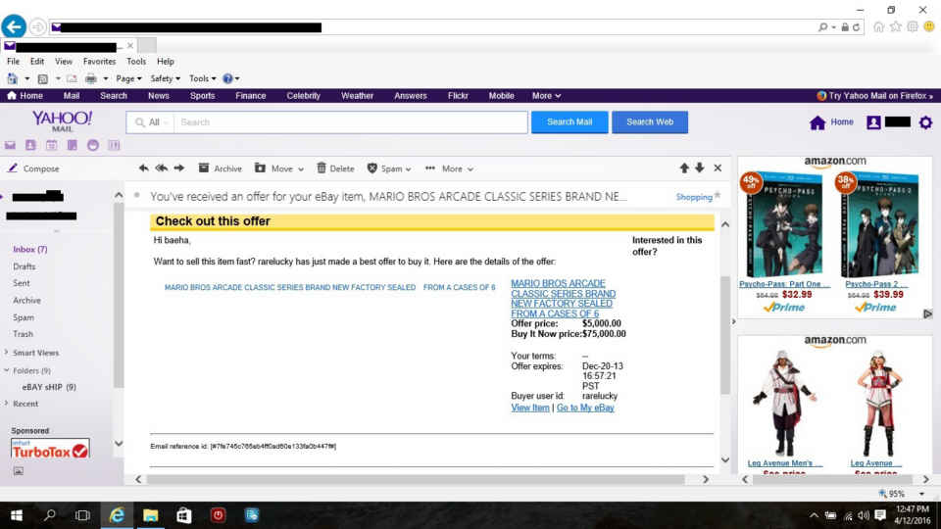
Task: Click the Search Mail button
Action: [570, 121]
